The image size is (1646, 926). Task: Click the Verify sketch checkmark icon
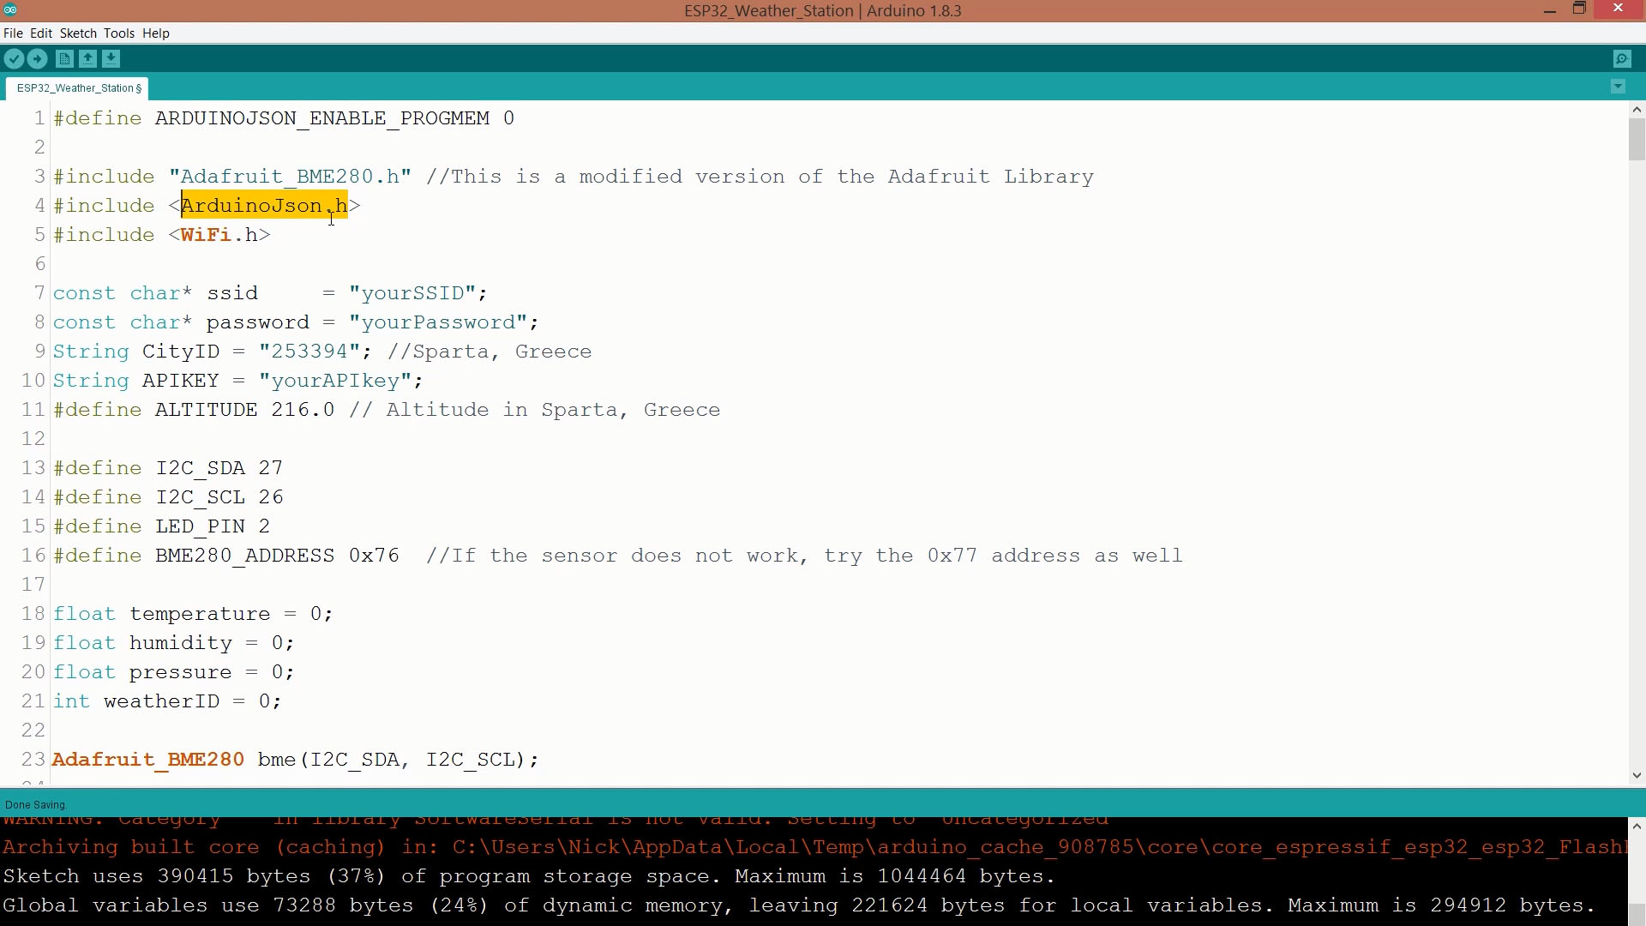click(x=15, y=59)
